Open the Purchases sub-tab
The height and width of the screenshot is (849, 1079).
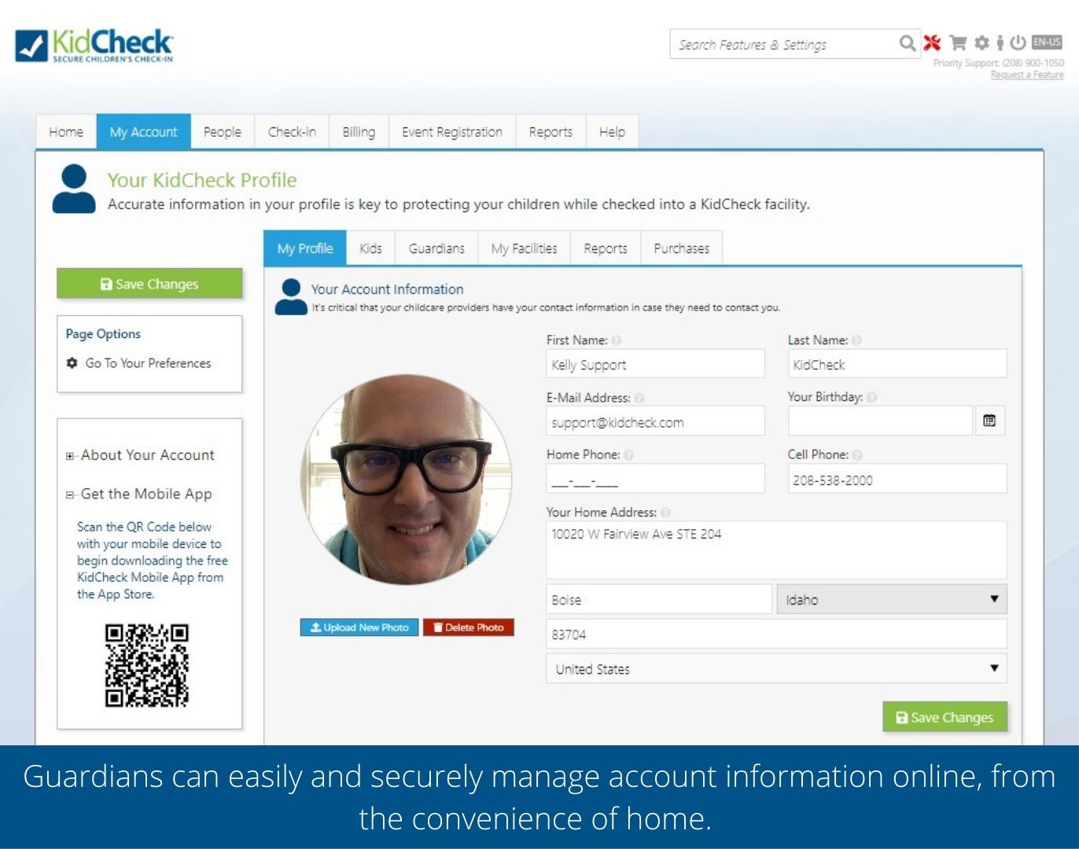pos(682,248)
